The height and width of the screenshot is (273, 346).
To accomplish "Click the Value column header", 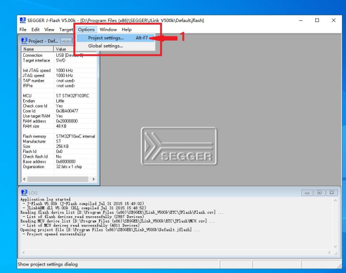I will [75, 49].
